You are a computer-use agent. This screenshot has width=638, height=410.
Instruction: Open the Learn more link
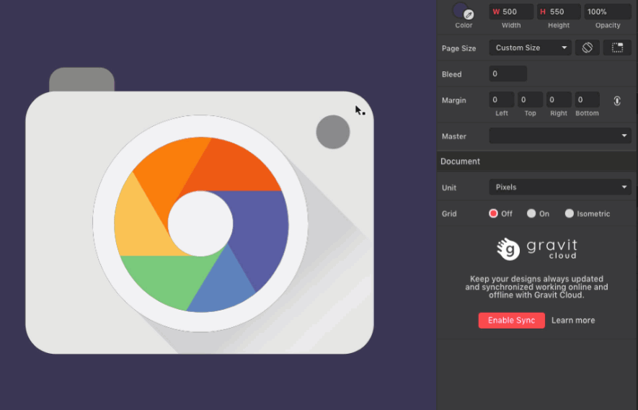tap(573, 321)
